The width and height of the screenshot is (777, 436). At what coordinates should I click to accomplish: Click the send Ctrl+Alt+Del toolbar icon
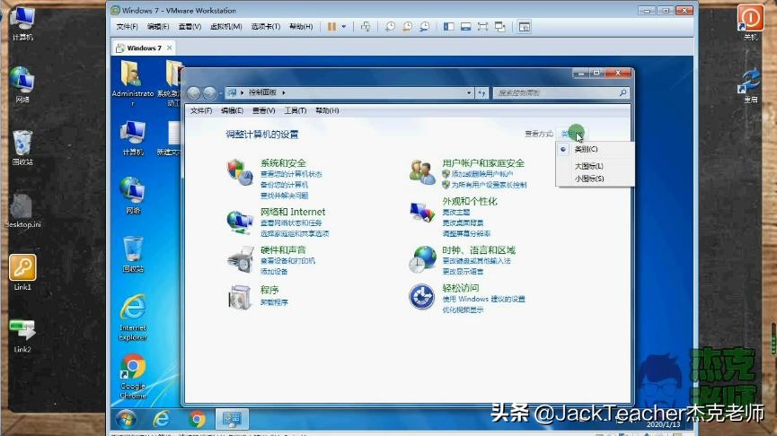[366, 27]
